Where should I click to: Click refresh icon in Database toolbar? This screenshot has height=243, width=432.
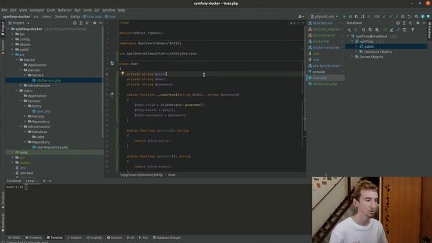pos(363,30)
